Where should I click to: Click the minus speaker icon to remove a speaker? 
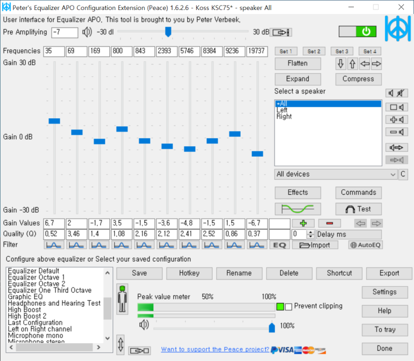tap(397, 132)
